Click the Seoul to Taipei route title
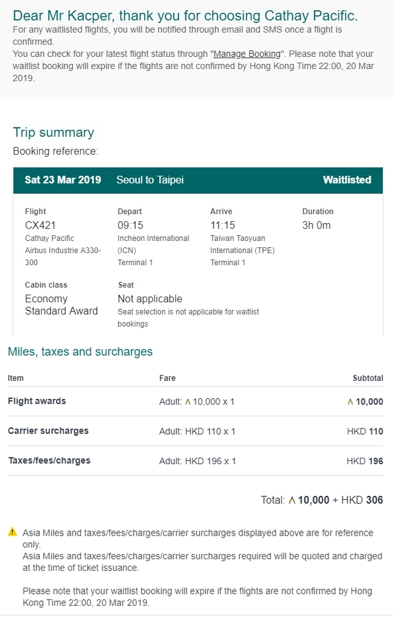 [150, 180]
